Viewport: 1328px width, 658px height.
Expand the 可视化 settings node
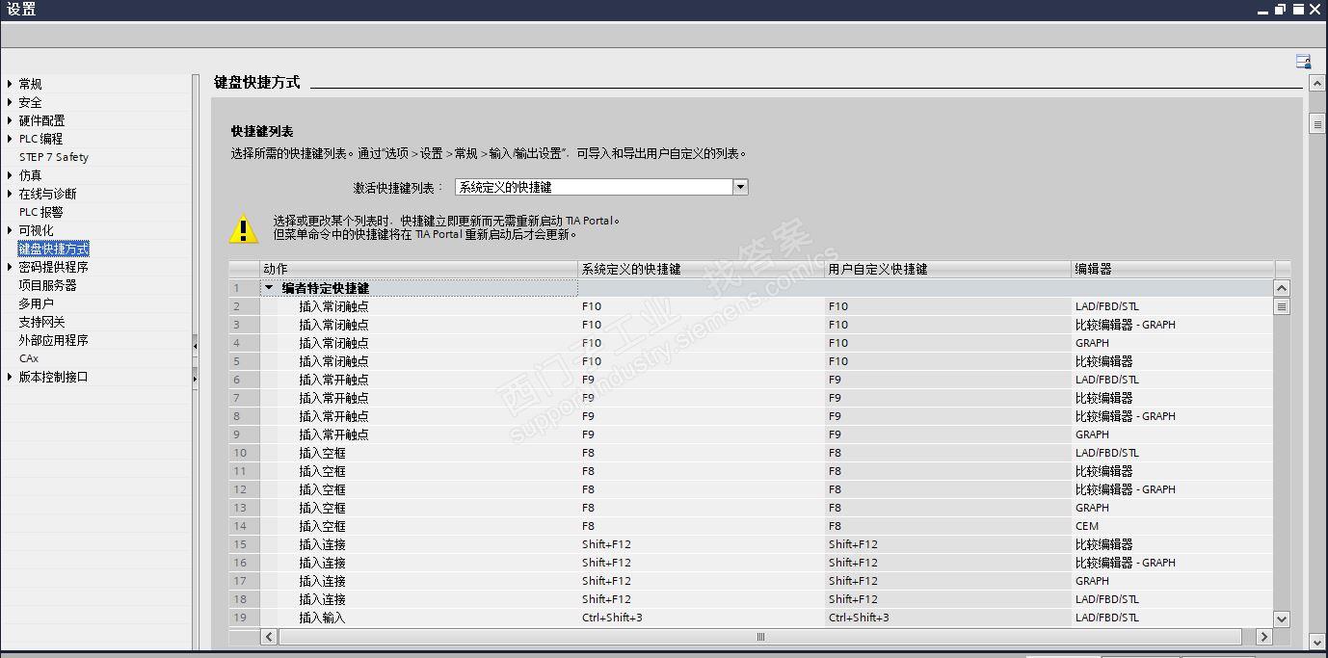(11, 230)
